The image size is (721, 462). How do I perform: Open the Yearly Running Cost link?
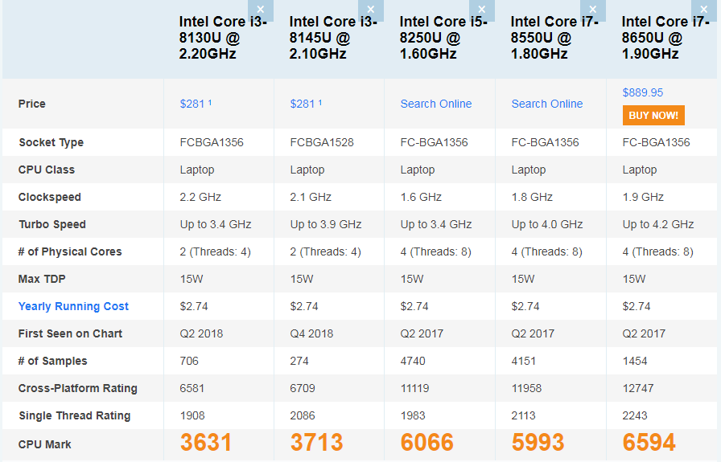[73, 306]
